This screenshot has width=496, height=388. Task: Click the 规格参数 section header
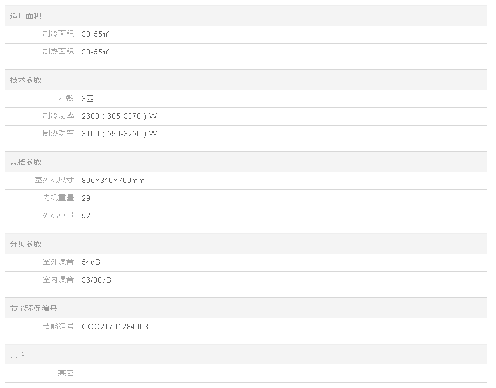[26, 162]
